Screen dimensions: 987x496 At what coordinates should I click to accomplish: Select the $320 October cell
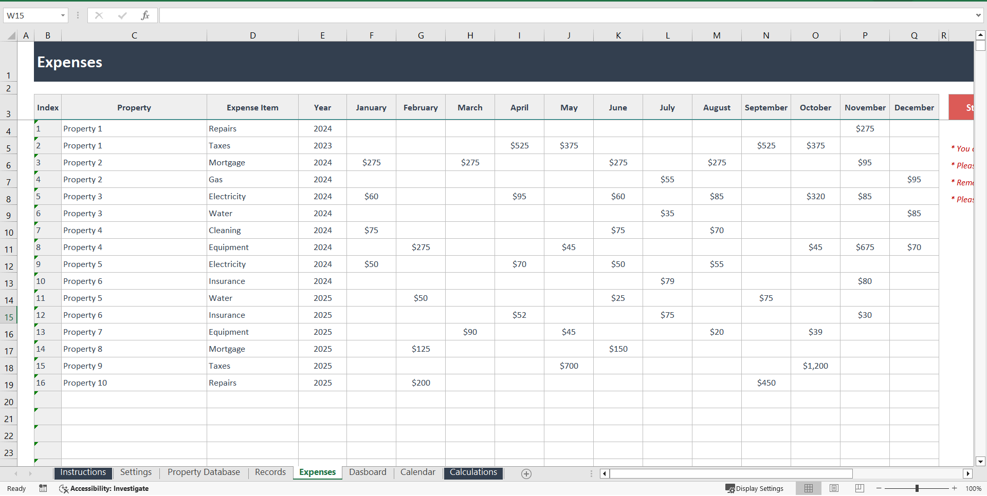[x=815, y=196]
